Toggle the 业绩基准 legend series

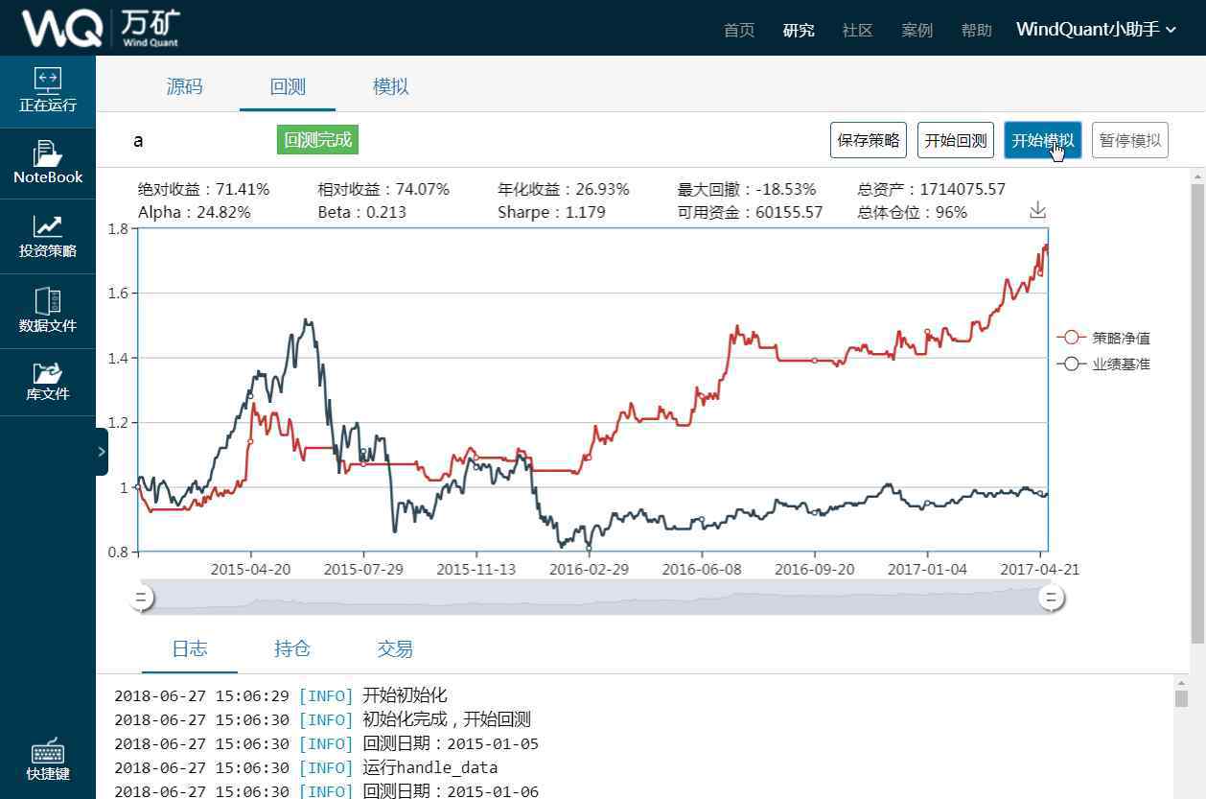[1103, 364]
